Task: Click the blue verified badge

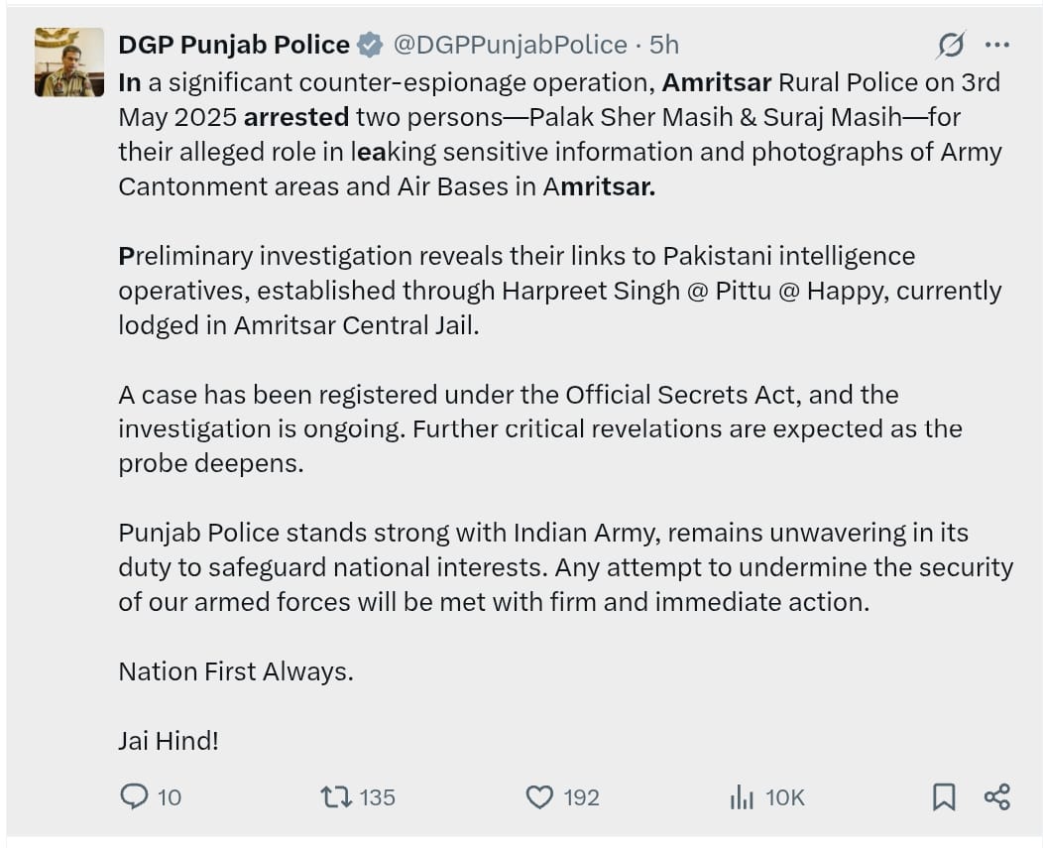Action: pos(370,45)
